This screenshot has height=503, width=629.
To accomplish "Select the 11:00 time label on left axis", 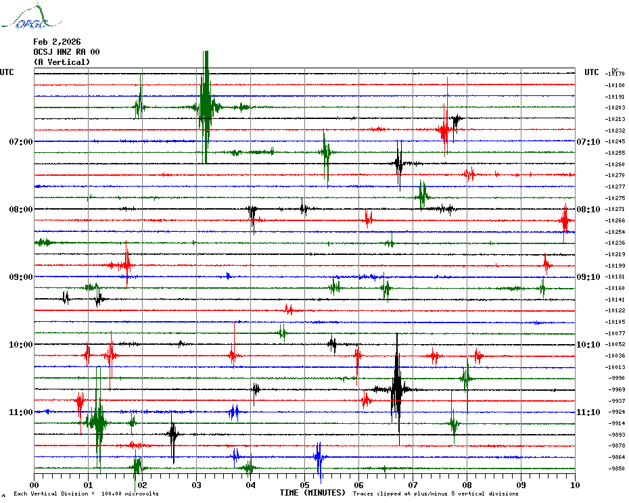I will pyautogui.click(x=20, y=412).
